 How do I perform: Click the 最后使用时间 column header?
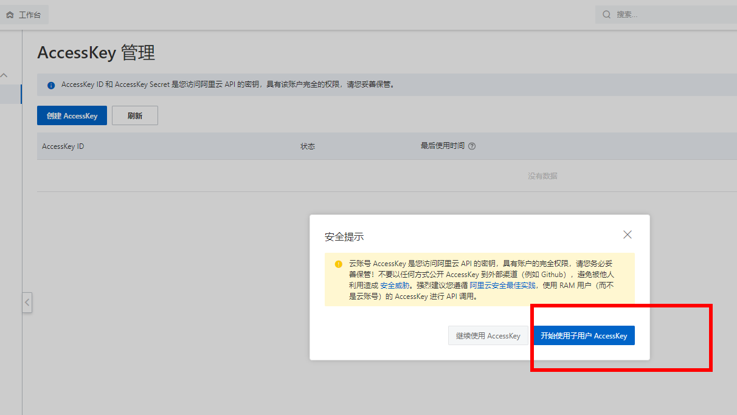pos(442,146)
